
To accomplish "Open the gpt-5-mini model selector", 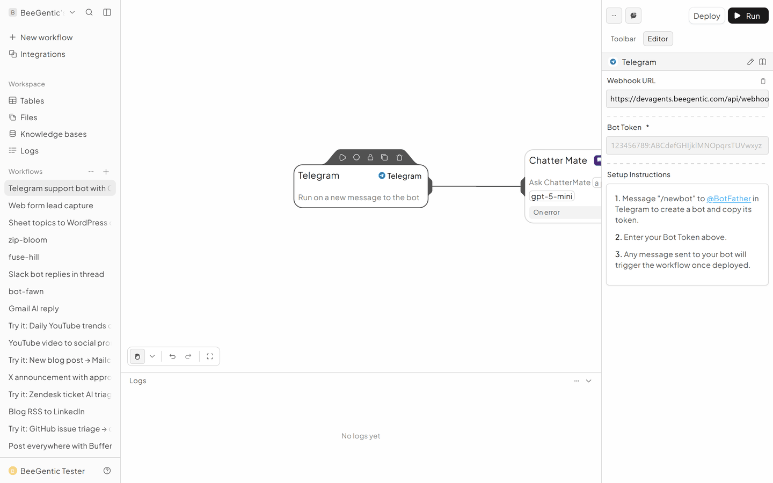I will 552,196.
